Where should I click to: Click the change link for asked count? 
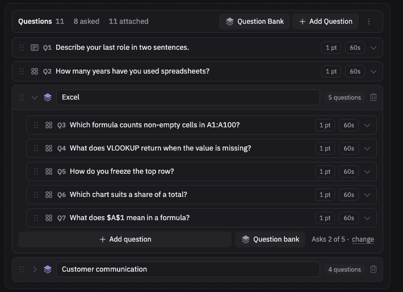pyautogui.click(x=363, y=239)
